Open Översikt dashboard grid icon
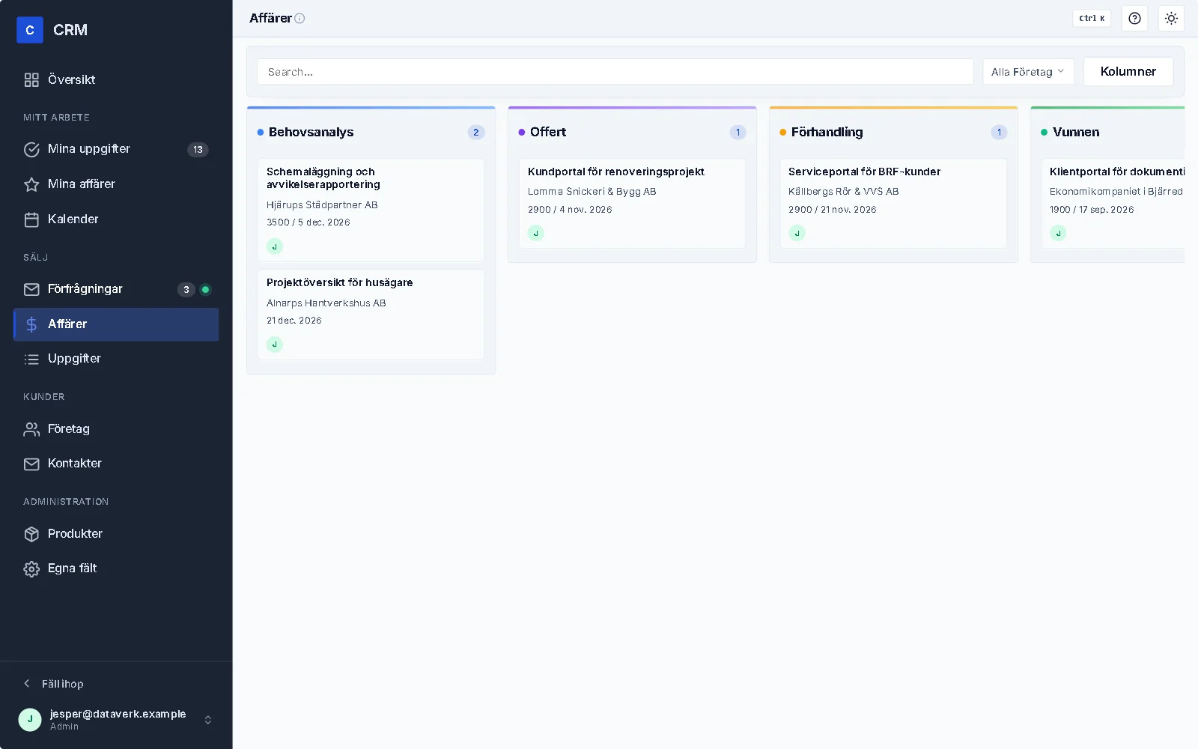1198x749 pixels. (x=31, y=79)
